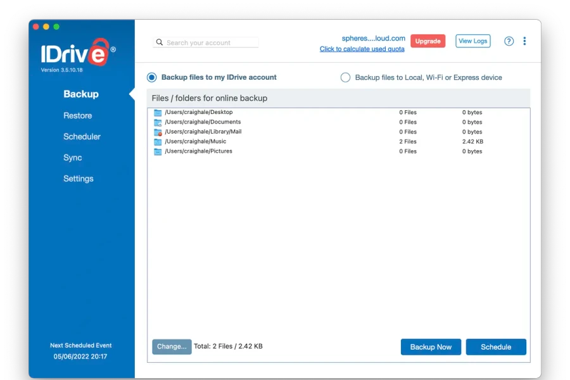Screen dimensions: 570x380
Task: Open the three-dot more options menu
Action: coord(524,41)
